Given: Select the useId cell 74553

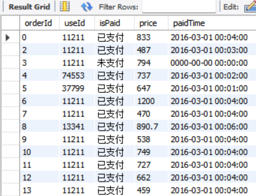Looking at the screenshot, I should click(76, 75).
